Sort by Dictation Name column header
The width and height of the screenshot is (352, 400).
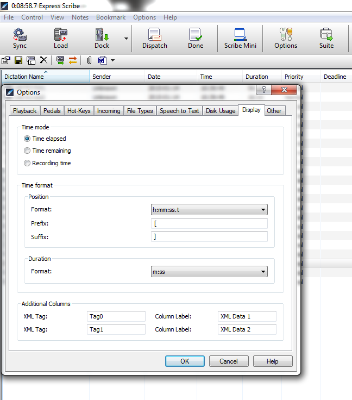click(x=46, y=77)
